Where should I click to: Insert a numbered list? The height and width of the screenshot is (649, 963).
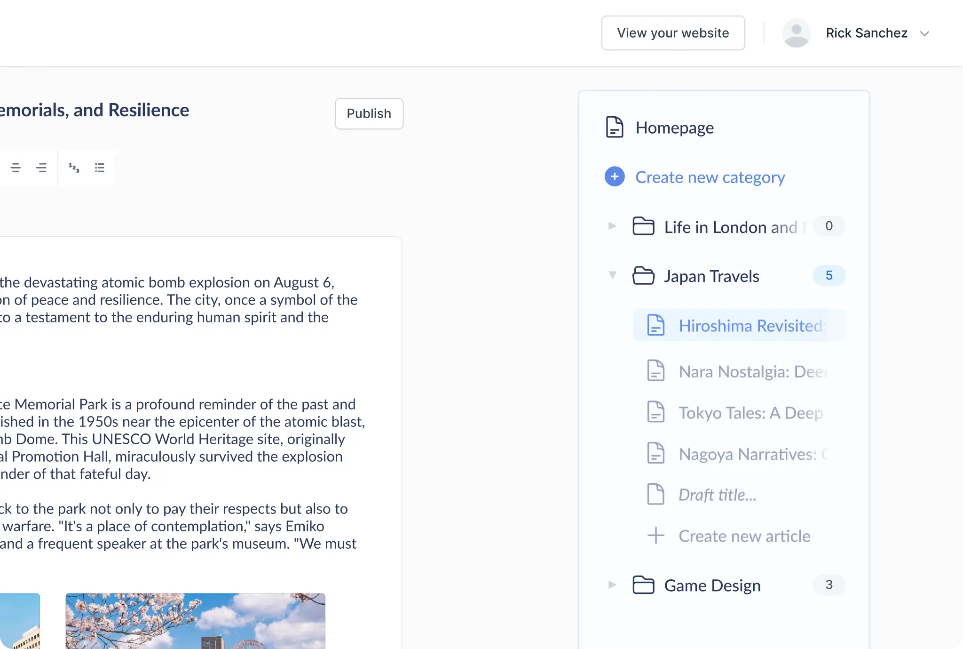coord(74,168)
